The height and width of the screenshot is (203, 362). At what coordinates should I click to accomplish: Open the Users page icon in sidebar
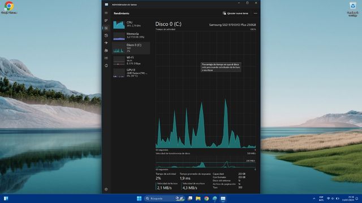click(106, 50)
